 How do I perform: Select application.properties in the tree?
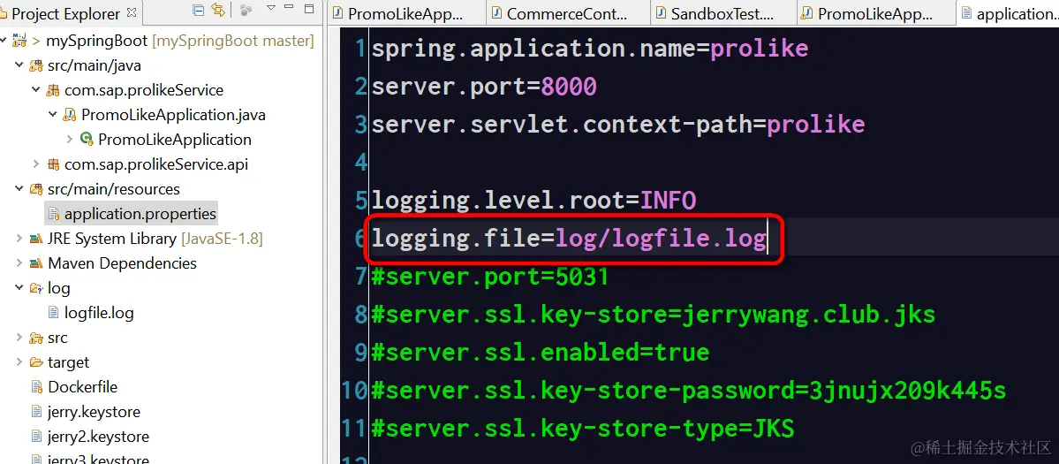tap(140, 214)
